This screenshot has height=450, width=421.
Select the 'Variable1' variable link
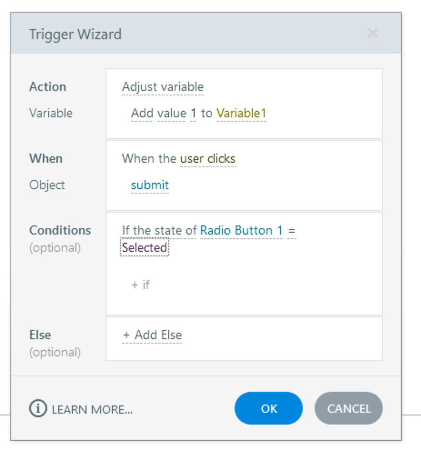(241, 113)
